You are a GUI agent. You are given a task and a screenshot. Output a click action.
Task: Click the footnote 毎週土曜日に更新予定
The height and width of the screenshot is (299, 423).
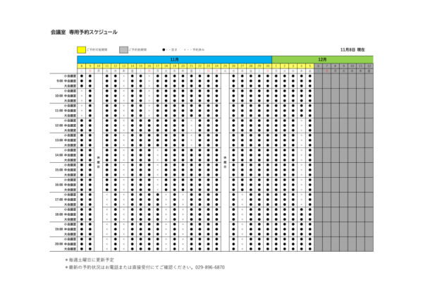90,260
